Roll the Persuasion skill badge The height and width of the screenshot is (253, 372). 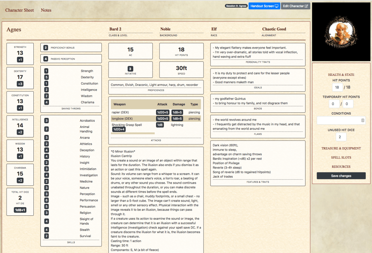tap(46, 206)
